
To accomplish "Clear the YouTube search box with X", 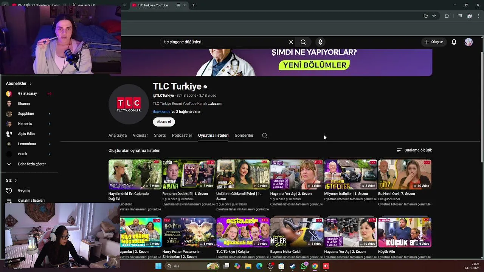I will [291, 42].
